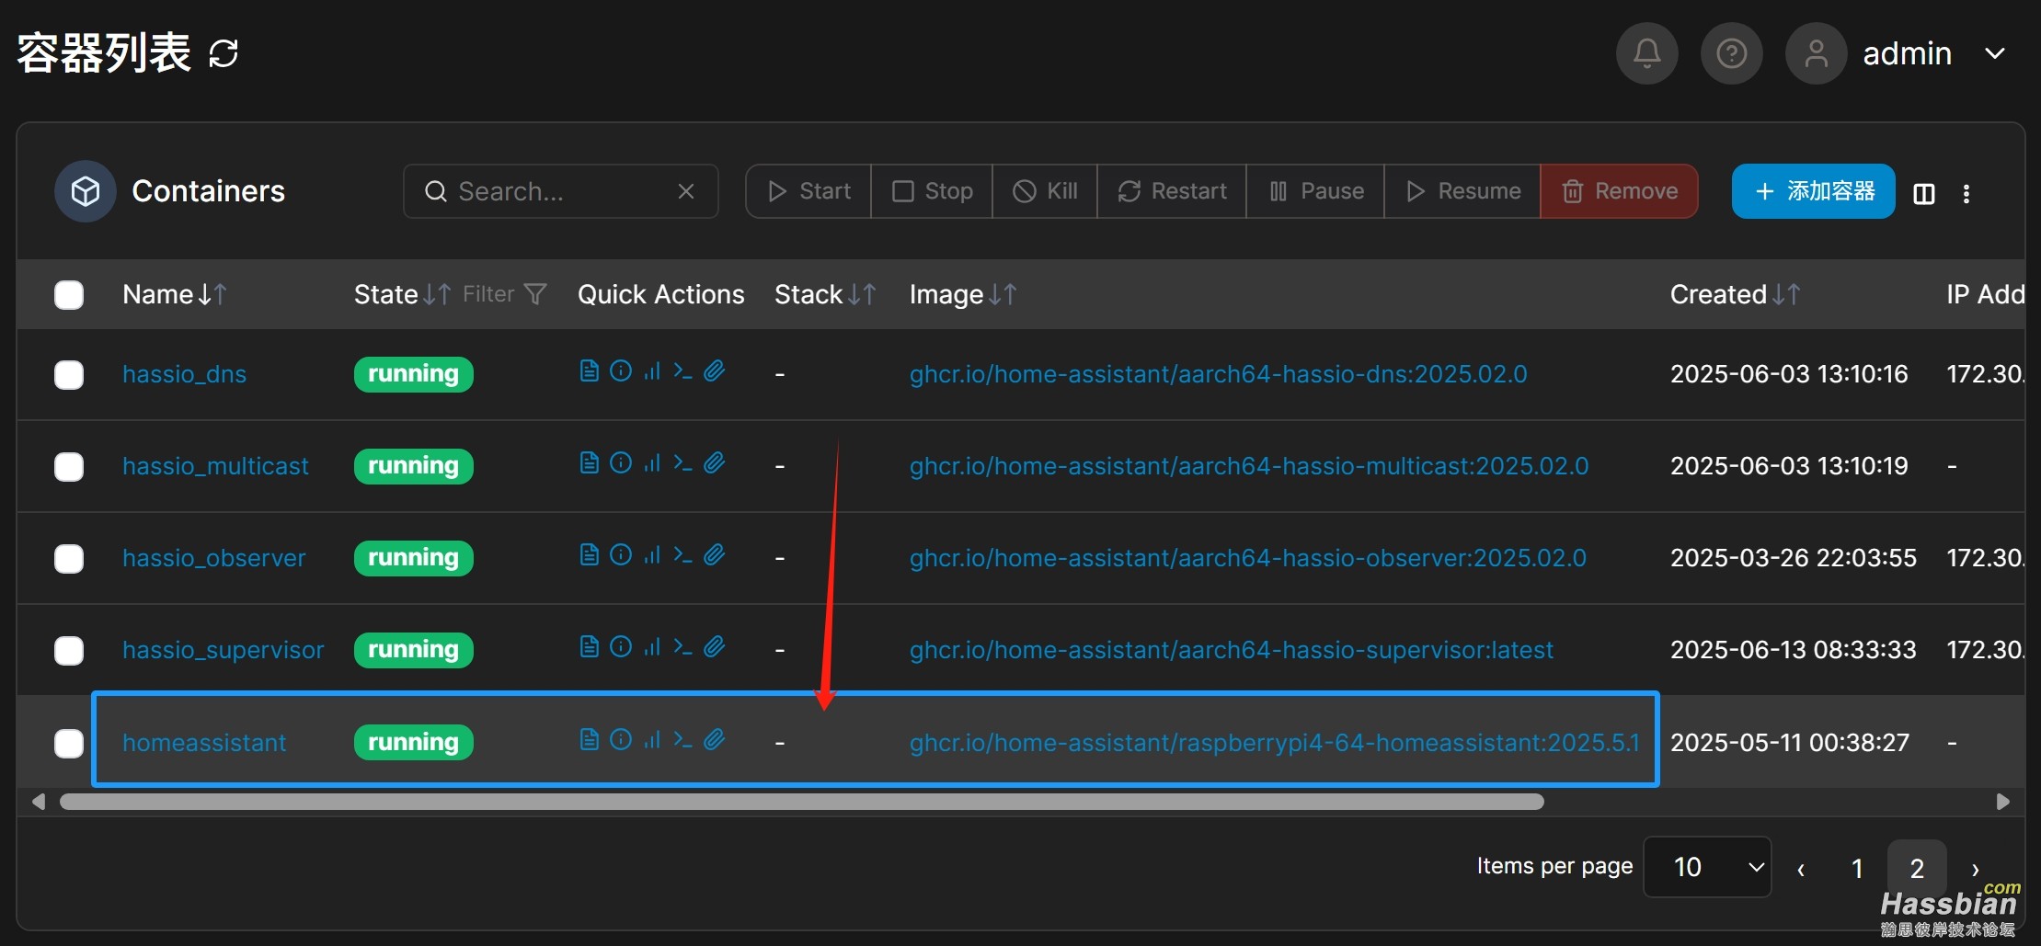Click the admin user avatar icon
2041x946 pixels.
click(1816, 53)
